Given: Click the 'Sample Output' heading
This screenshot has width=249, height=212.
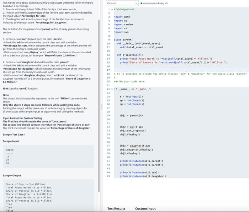Looking at the screenshot, I should click(12, 176).
